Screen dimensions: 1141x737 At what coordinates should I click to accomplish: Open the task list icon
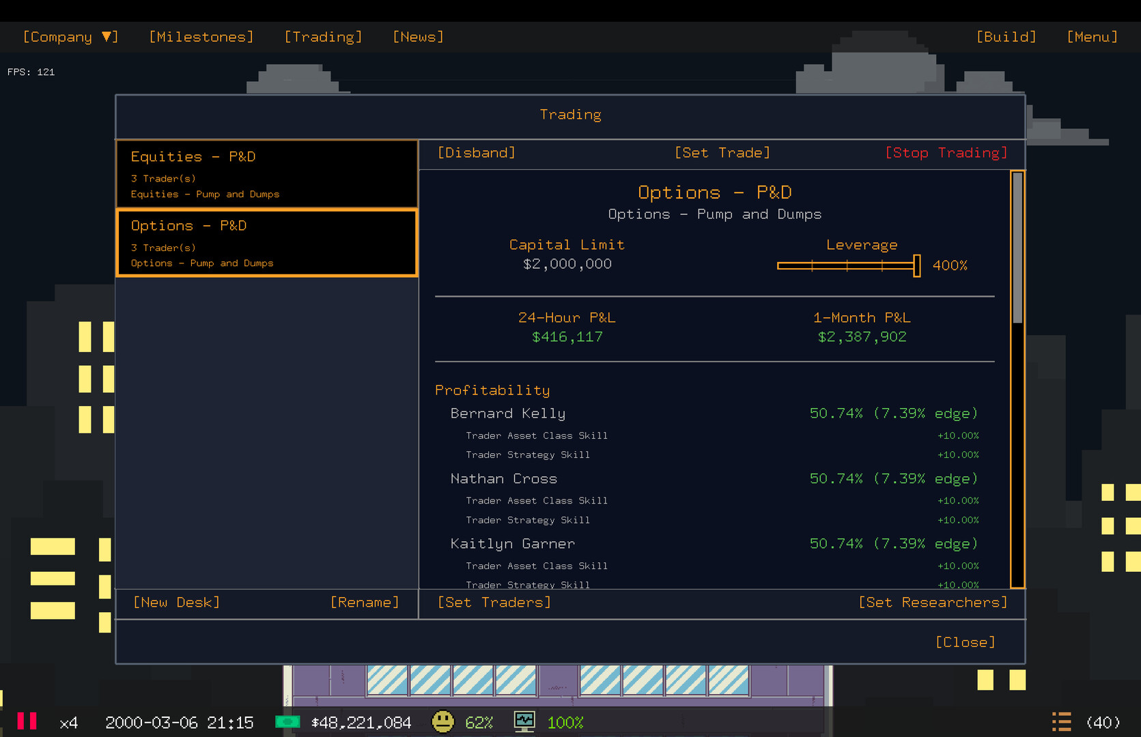click(1061, 722)
